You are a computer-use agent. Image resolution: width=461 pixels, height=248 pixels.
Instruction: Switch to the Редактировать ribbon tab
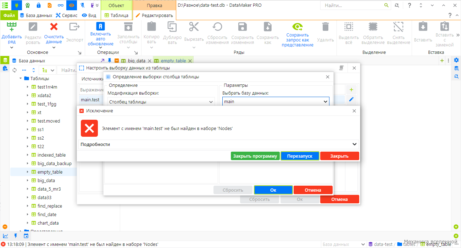tap(154, 15)
